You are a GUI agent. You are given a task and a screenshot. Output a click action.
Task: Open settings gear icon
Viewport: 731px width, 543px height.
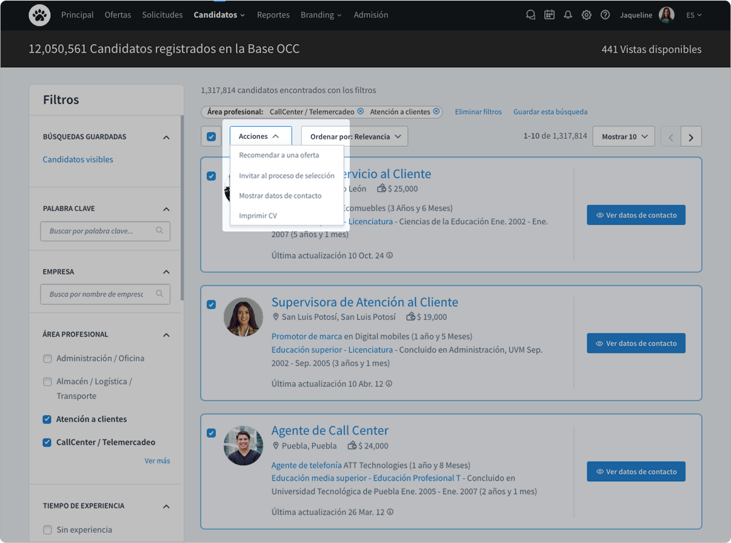[586, 15]
